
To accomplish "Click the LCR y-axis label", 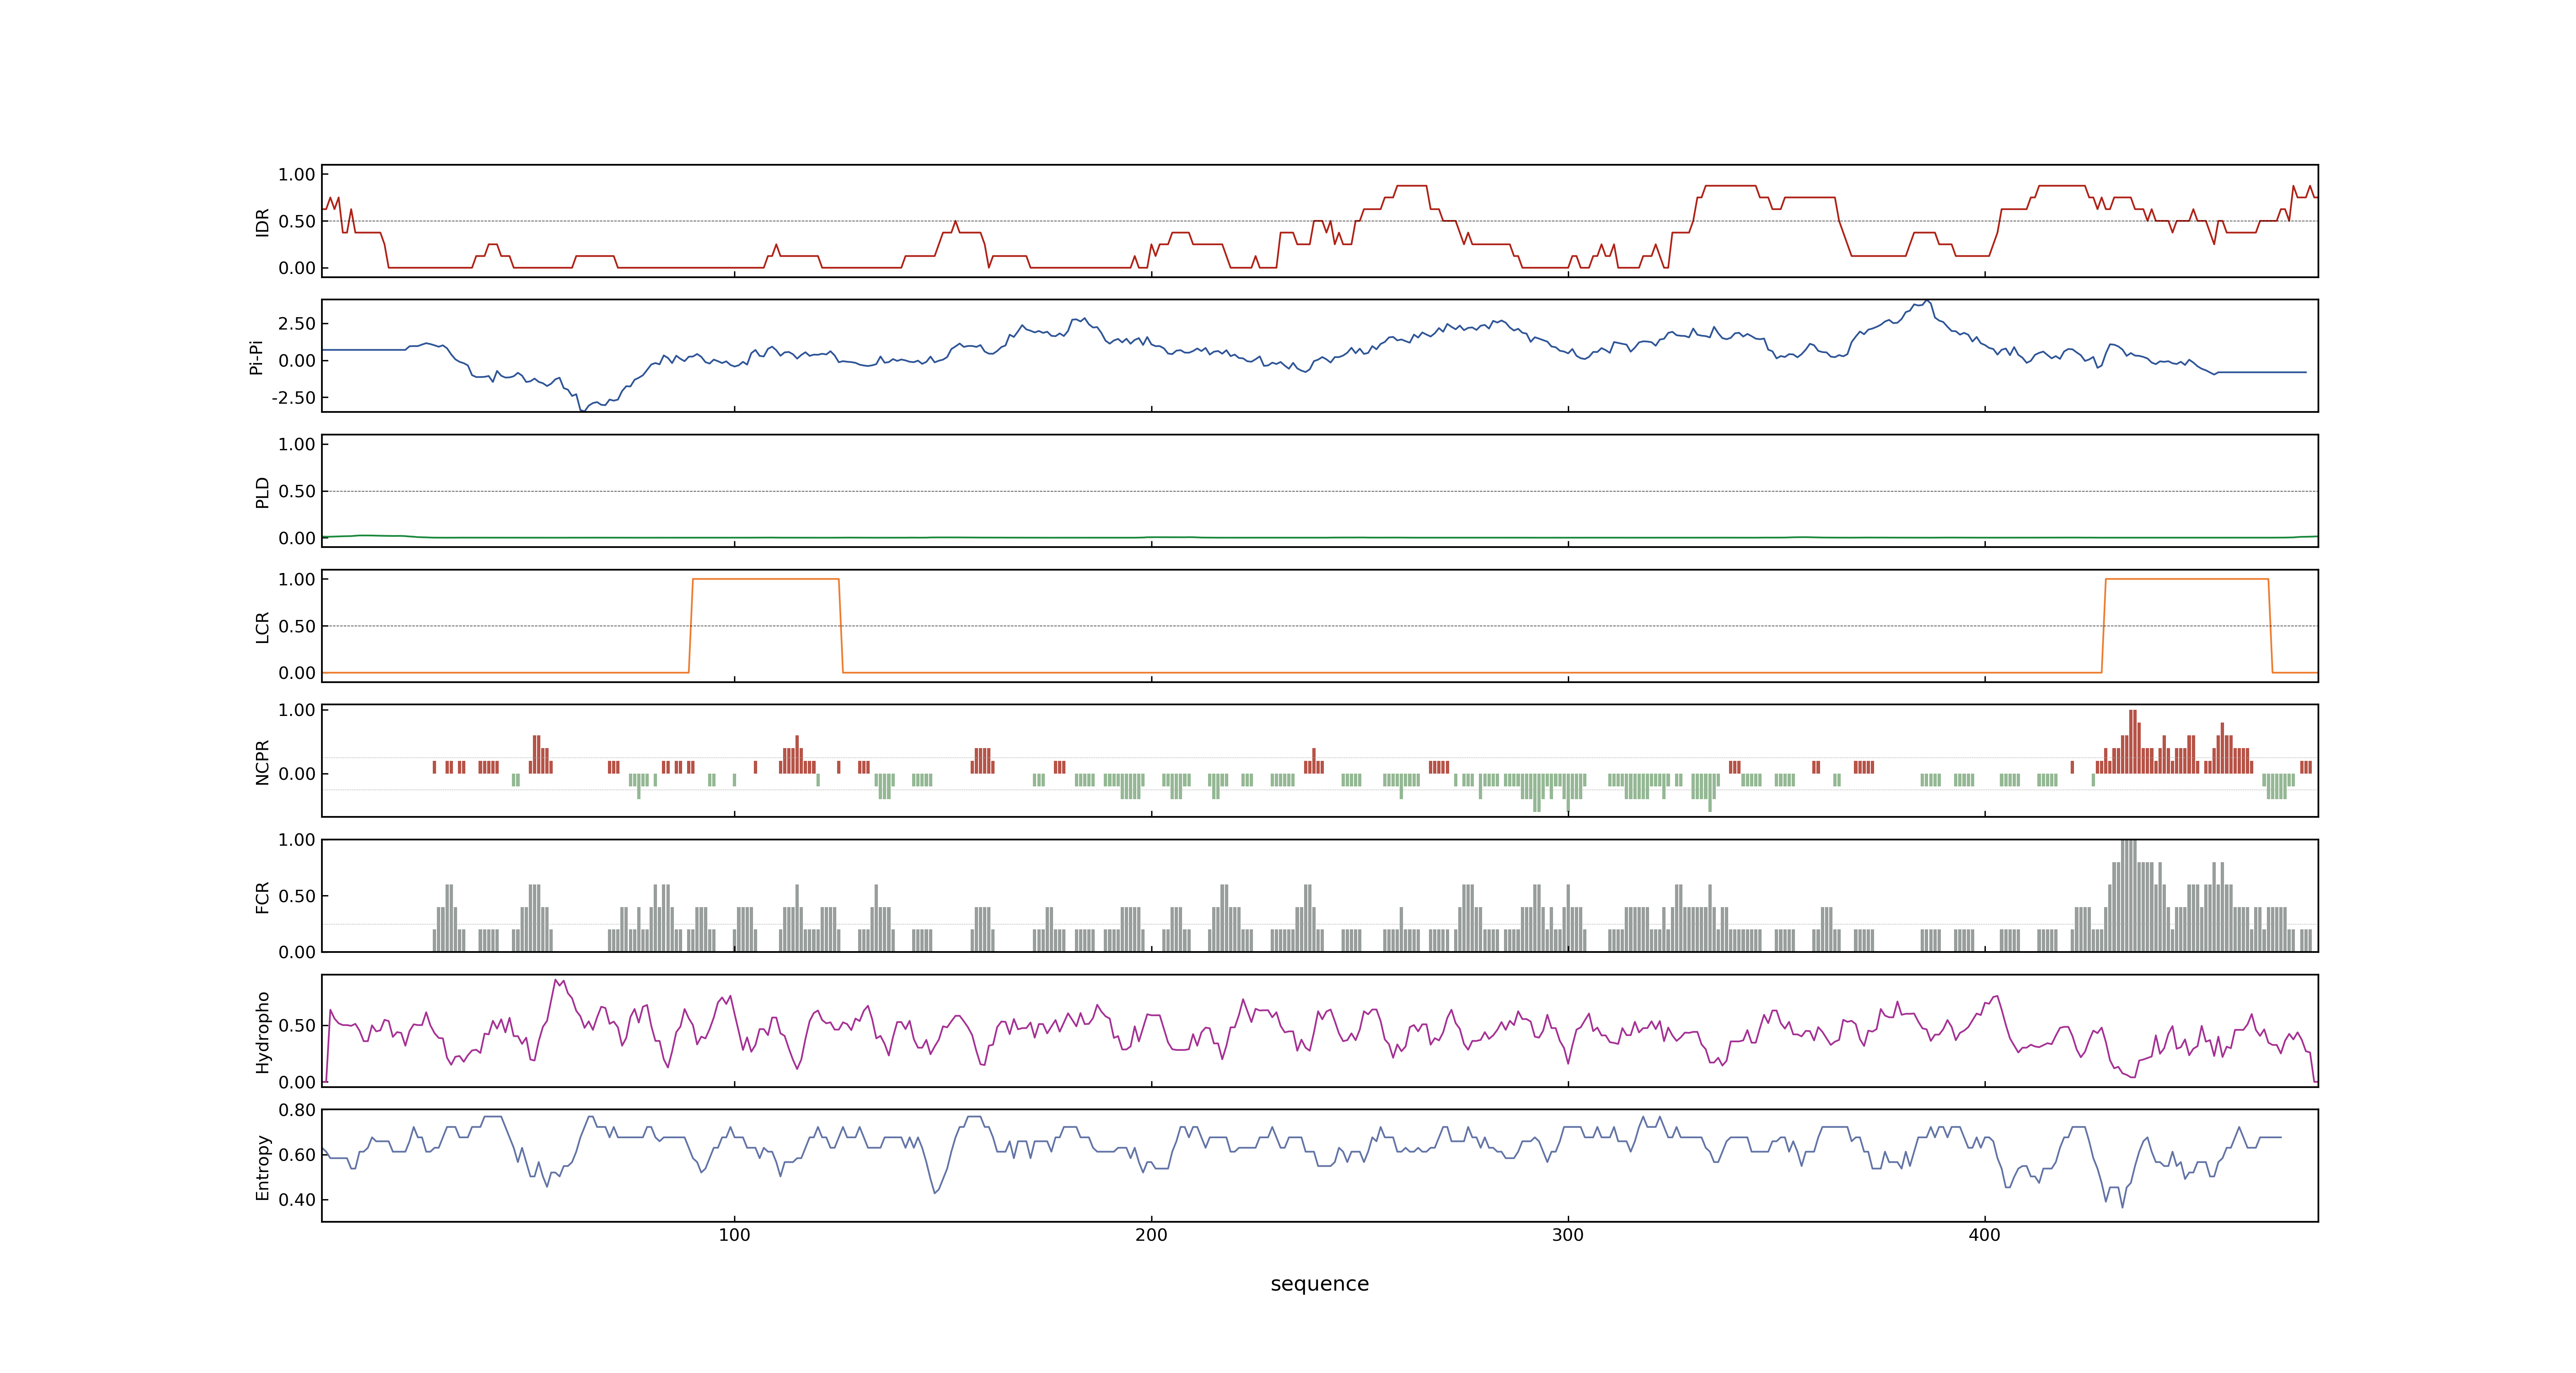I will (x=262, y=627).
